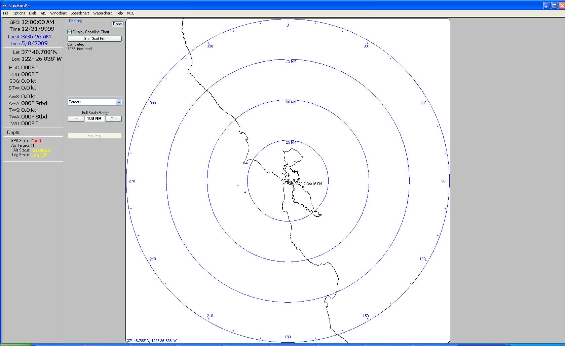Uncheck Display Coastline Chart checkbox
Viewport: 565px width, 346px height.
[70, 32]
